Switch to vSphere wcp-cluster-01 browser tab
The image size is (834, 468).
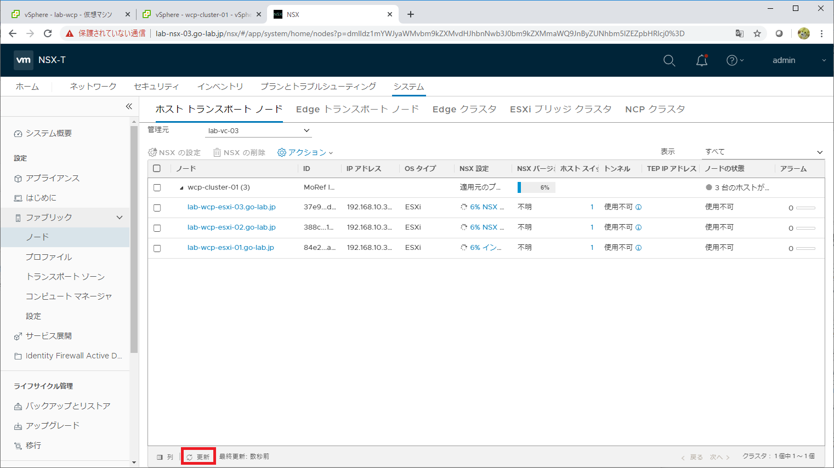201,15
